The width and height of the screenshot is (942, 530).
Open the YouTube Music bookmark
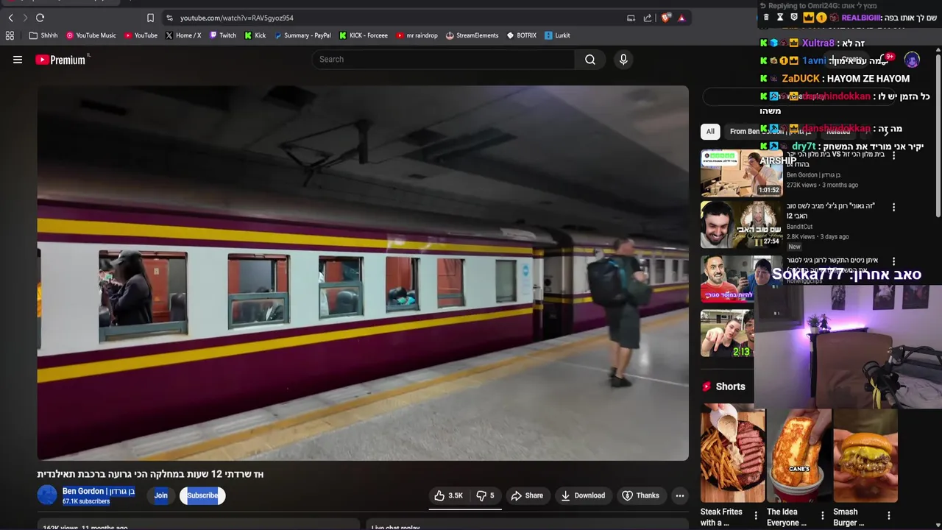91,35
